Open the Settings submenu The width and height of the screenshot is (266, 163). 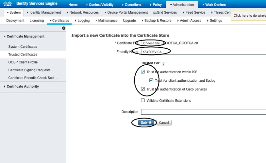click(214, 21)
